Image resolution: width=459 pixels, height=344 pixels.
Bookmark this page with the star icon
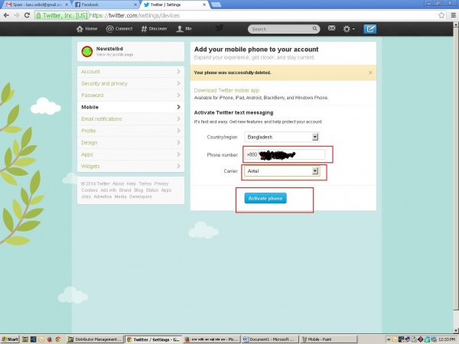441,15
